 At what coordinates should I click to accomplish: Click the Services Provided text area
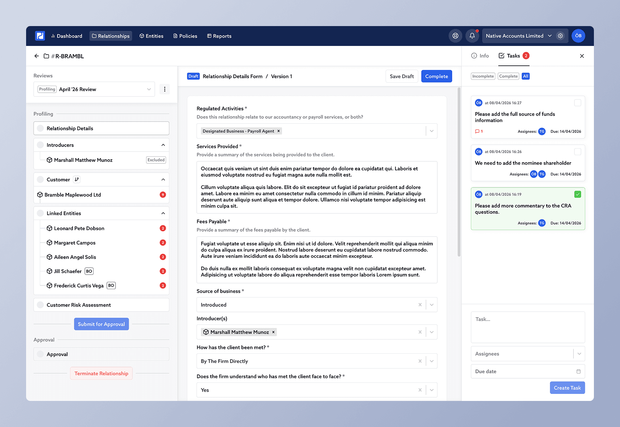click(317, 187)
